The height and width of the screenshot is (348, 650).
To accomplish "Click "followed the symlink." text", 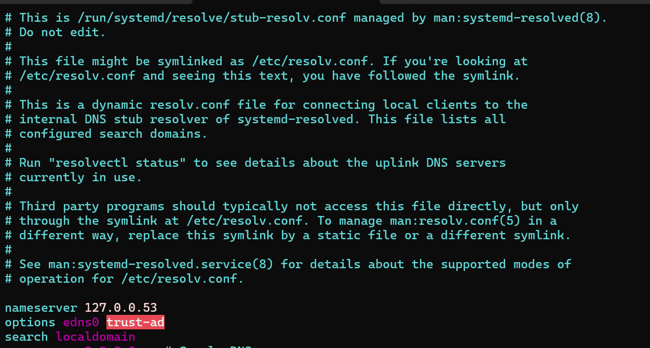I will pyautogui.click(x=444, y=76).
